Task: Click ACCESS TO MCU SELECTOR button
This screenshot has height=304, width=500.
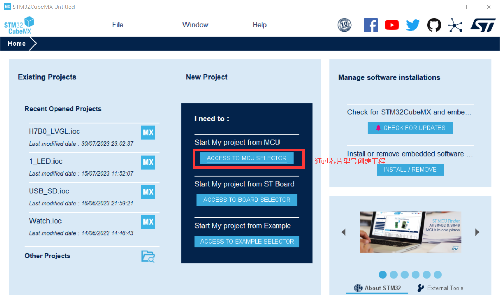Action: coord(246,158)
